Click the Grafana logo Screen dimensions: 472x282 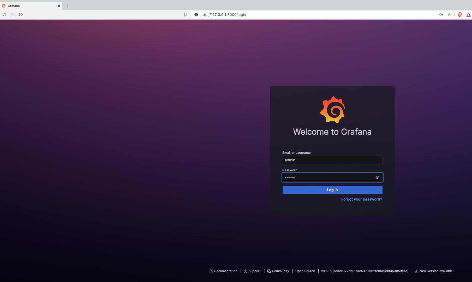point(332,110)
